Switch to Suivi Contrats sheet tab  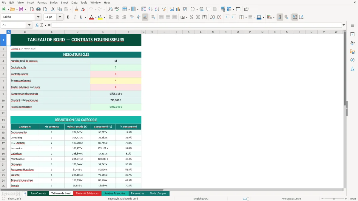[x=38, y=193]
